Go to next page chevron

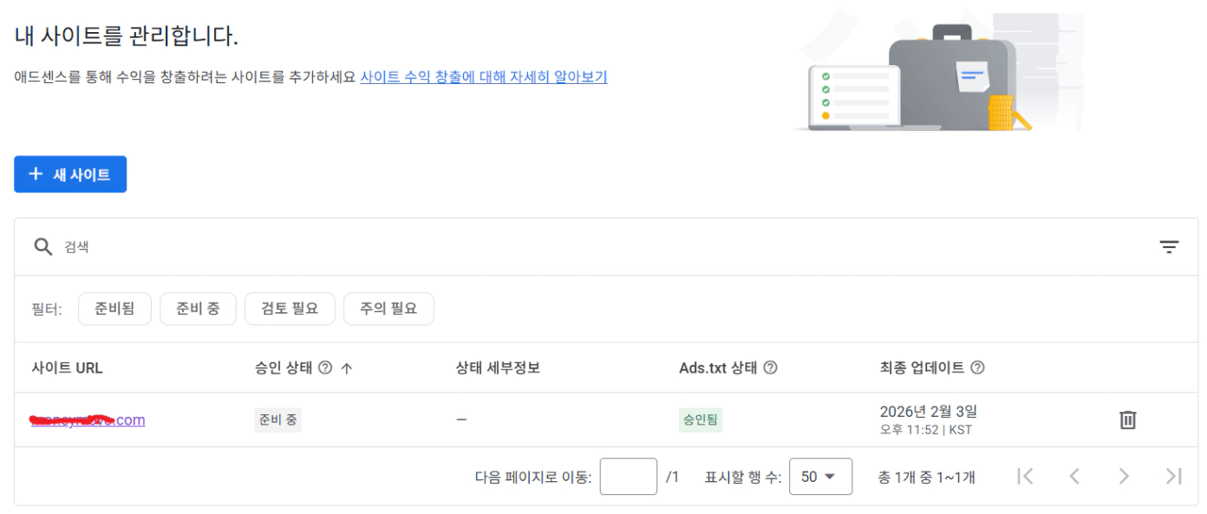pos(1124,476)
